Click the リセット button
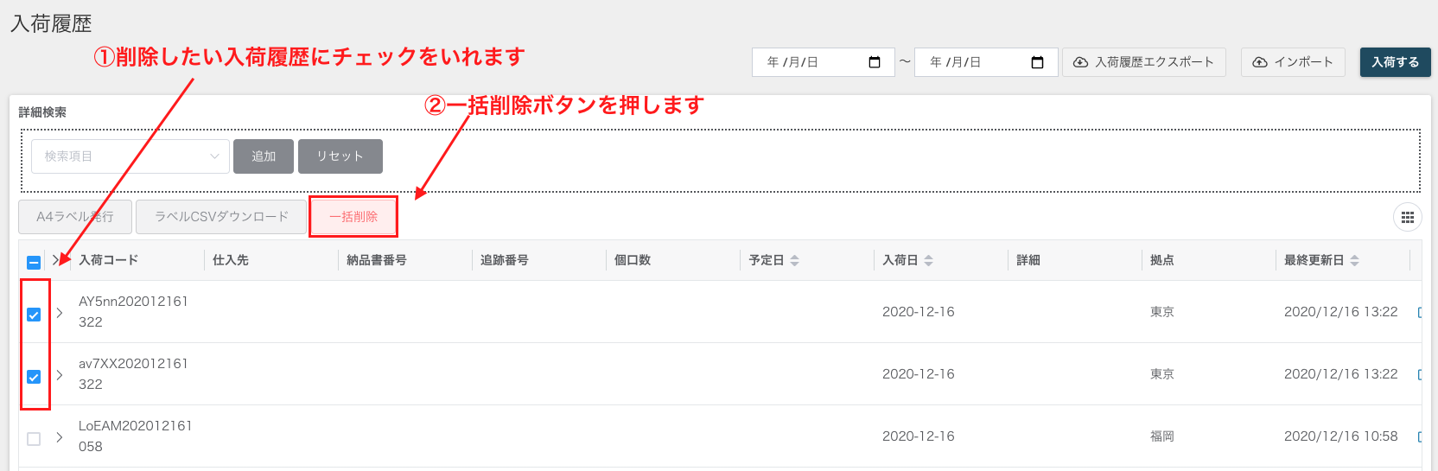Image resolution: width=1438 pixels, height=471 pixels. [x=340, y=156]
